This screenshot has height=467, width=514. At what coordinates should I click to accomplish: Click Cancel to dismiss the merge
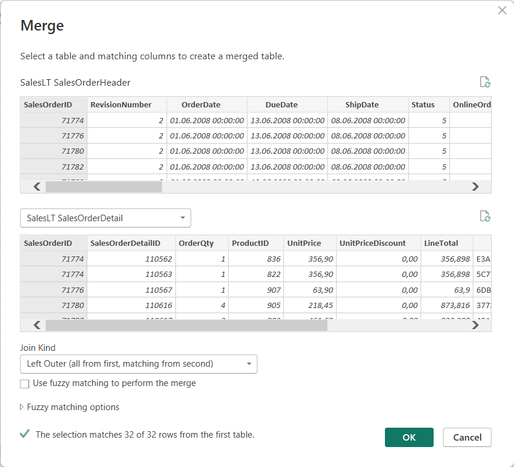click(x=467, y=437)
